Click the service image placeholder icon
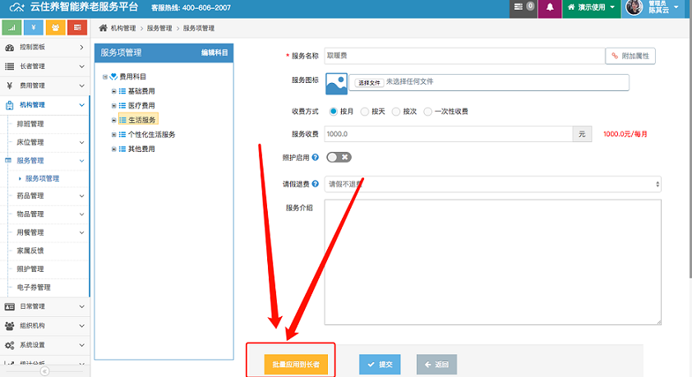The image size is (692, 377). tap(337, 83)
